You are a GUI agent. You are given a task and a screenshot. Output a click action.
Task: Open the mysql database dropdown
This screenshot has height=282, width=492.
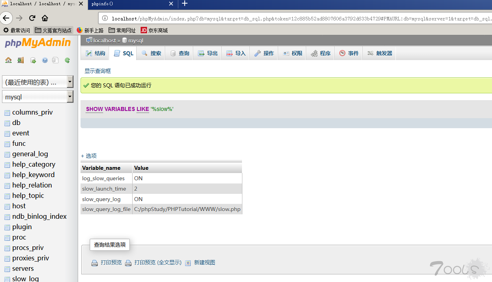[38, 97]
